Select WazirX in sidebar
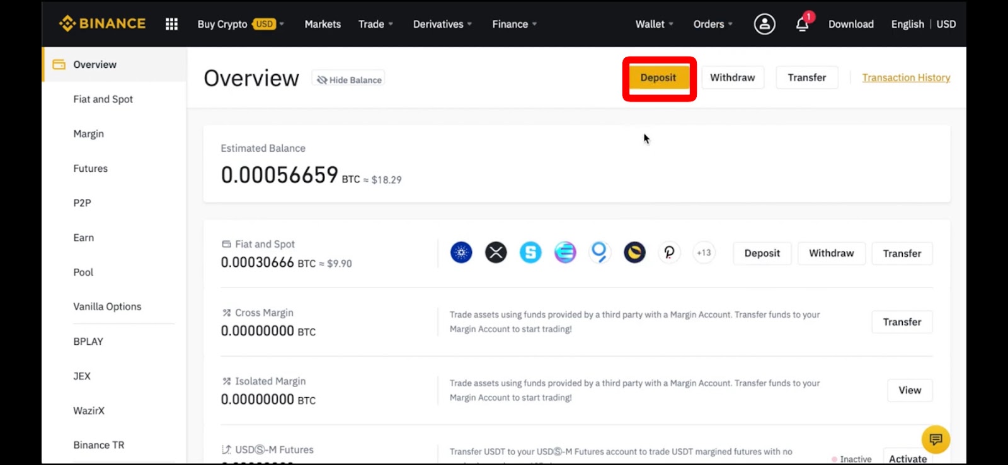The height and width of the screenshot is (465, 1008). pyautogui.click(x=89, y=410)
